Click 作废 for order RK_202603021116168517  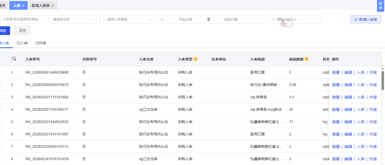click(x=373, y=110)
